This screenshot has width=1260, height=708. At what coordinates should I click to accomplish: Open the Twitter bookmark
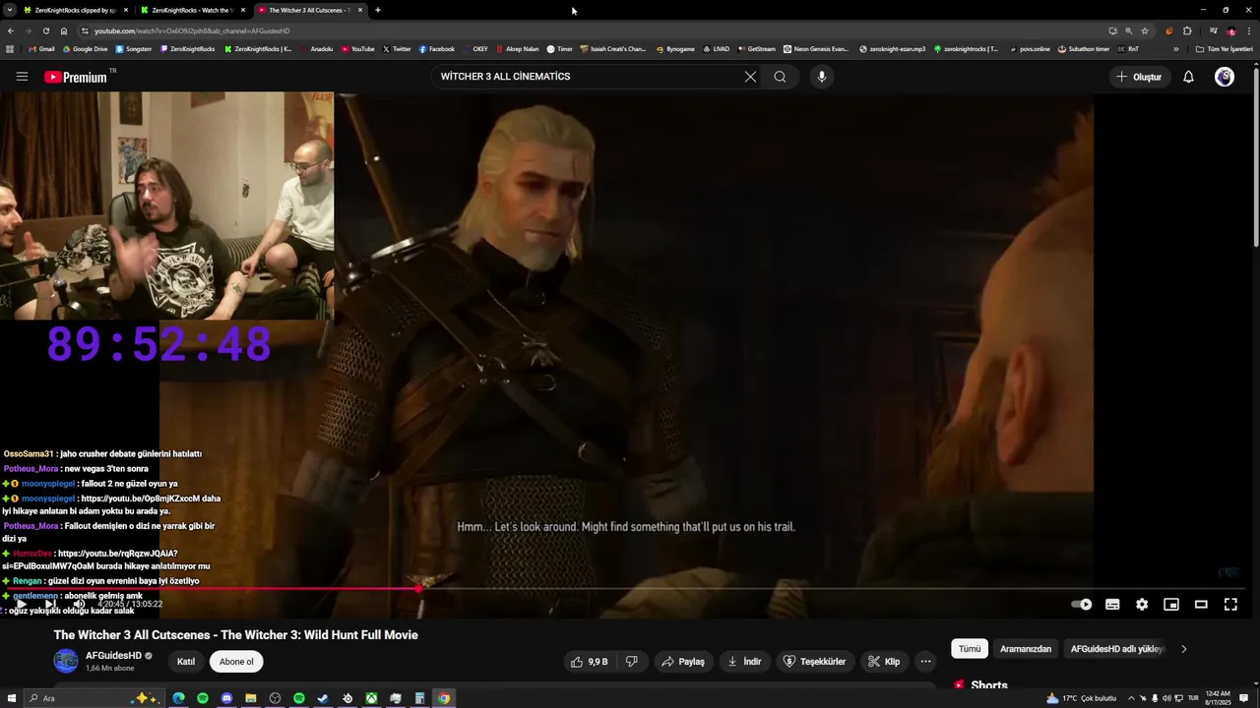397,48
